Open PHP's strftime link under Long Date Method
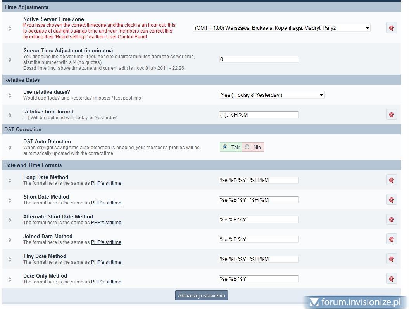409x309 pixels. point(106,183)
